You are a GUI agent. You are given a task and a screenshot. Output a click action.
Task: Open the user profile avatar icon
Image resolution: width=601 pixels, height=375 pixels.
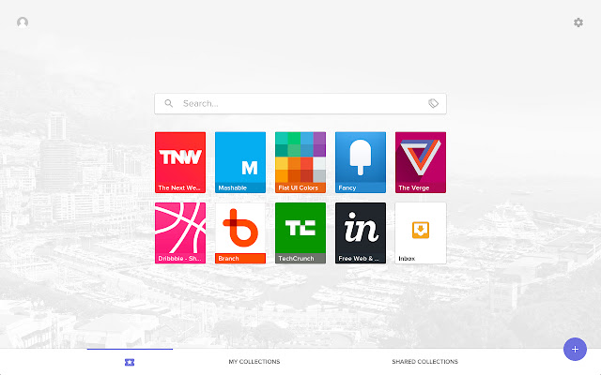point(23,22)
